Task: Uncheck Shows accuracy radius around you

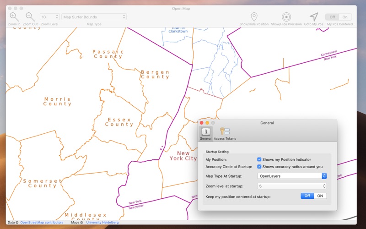Action: click(259, 167)
